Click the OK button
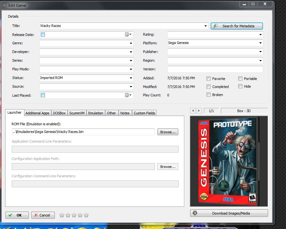The width and height of the screenshot is (286, 229). tap(17, 215)
